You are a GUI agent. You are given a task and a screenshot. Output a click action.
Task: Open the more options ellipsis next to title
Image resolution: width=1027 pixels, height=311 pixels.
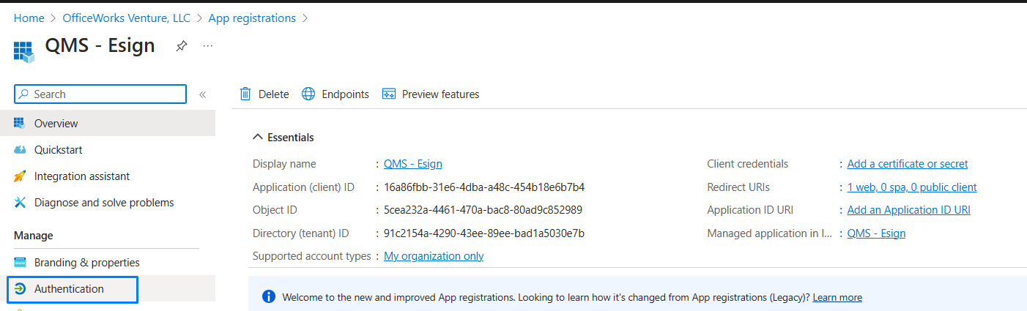click(x=208, y=46)
